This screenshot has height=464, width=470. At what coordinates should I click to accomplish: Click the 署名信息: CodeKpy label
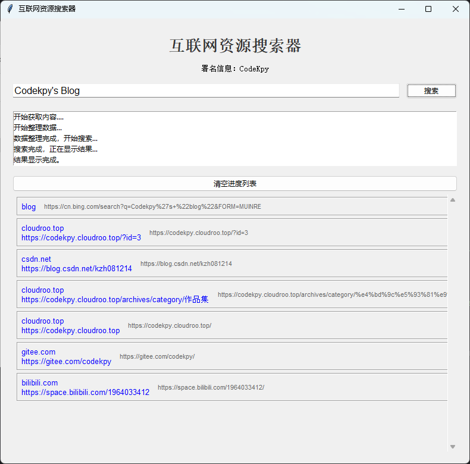[x=235, y=68]
